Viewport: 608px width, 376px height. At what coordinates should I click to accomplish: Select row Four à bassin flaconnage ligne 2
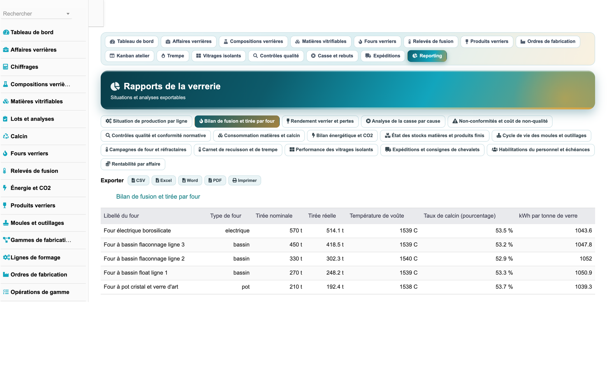tap(348, 259)
